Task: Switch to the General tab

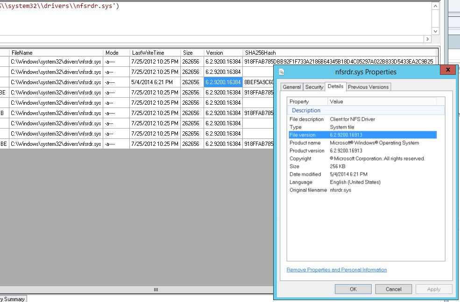Action: tap(292, 87)
